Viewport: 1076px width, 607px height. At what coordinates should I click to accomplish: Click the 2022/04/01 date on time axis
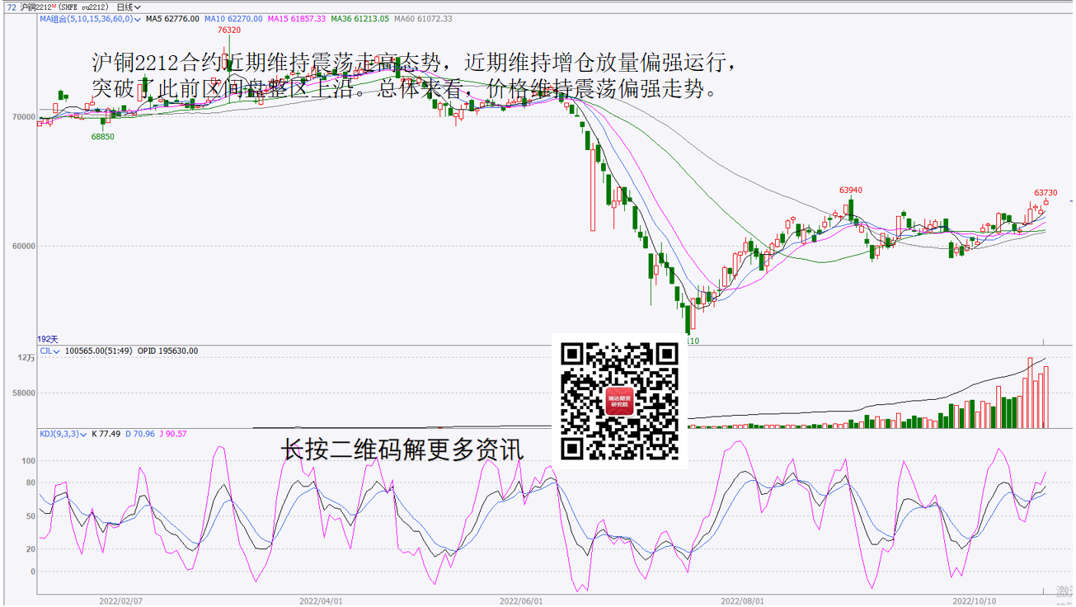coord(321,601)
